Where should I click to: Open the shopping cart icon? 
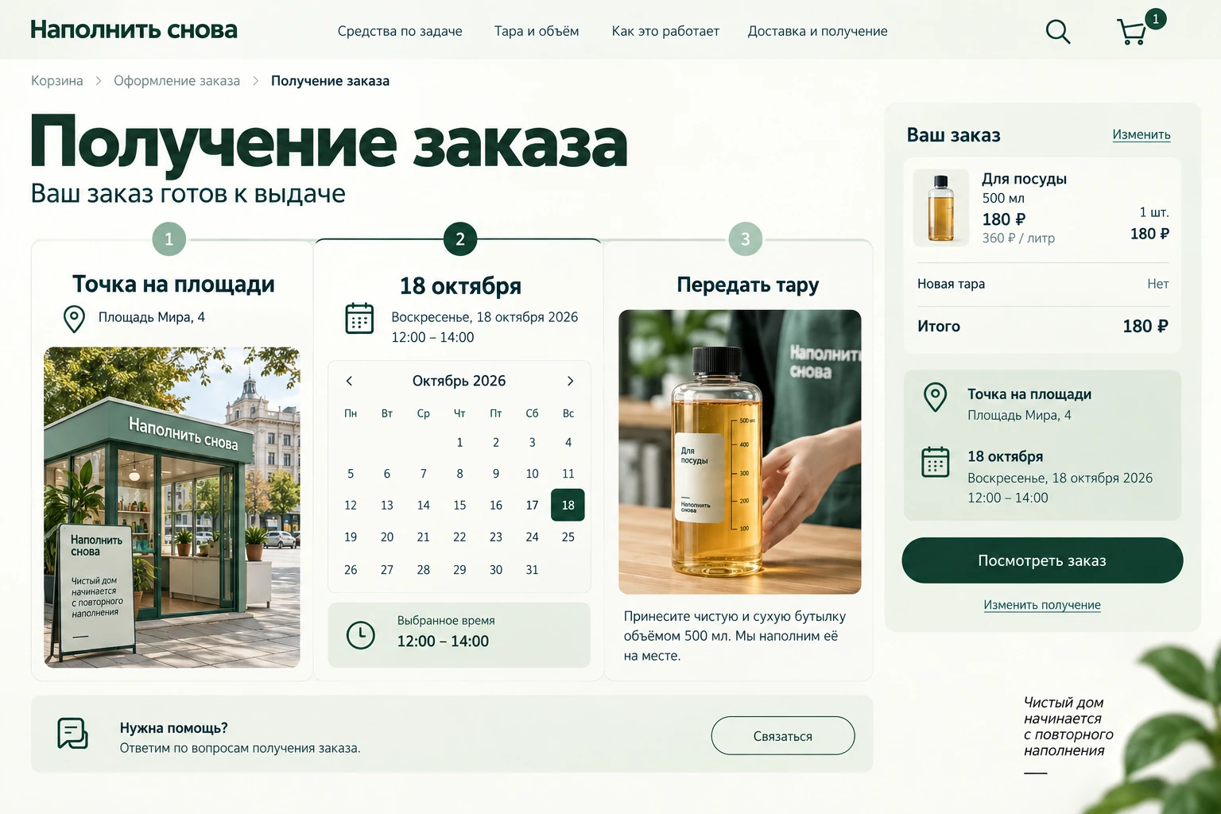1132,32
